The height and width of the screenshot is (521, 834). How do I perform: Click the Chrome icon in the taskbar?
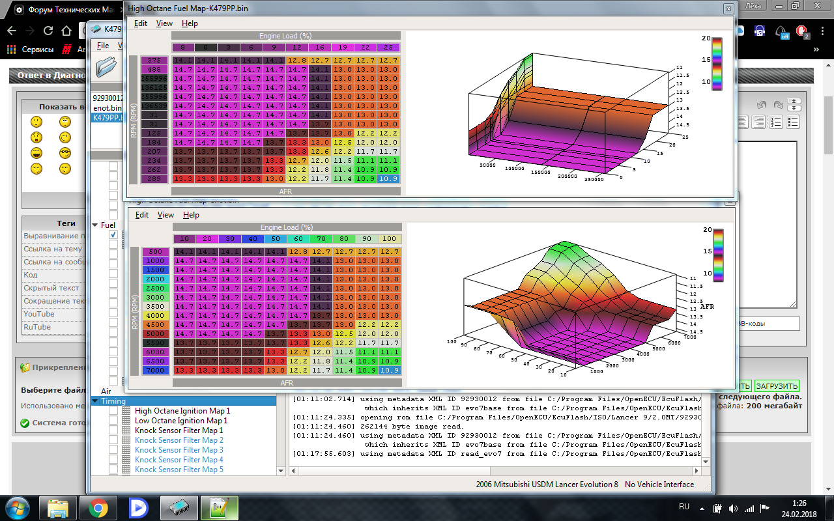coord(98,507)
